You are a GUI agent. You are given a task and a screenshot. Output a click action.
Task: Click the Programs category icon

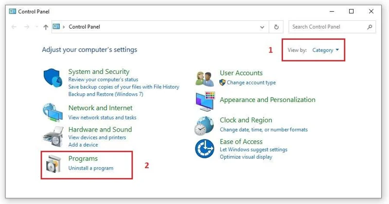pyautogui.click(x=53, y=164)
